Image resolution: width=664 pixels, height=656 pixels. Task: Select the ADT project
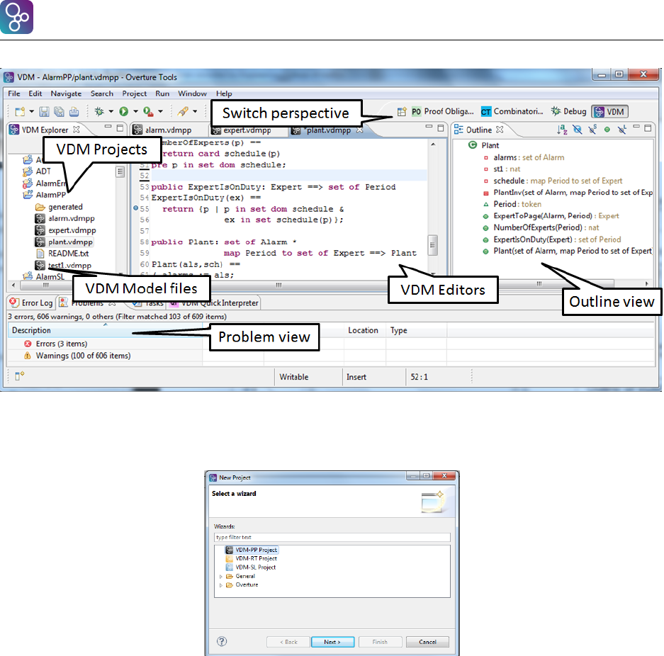pos(37,171)
